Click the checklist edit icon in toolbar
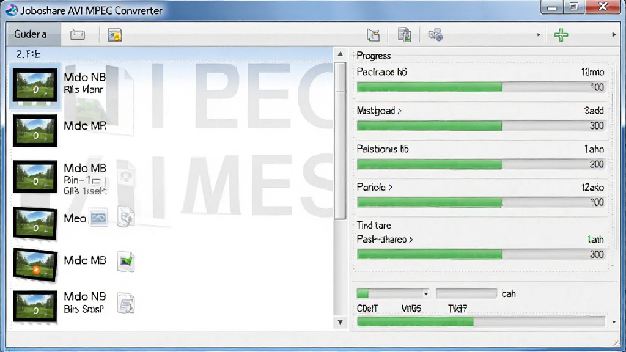 (x=374, y=35)
